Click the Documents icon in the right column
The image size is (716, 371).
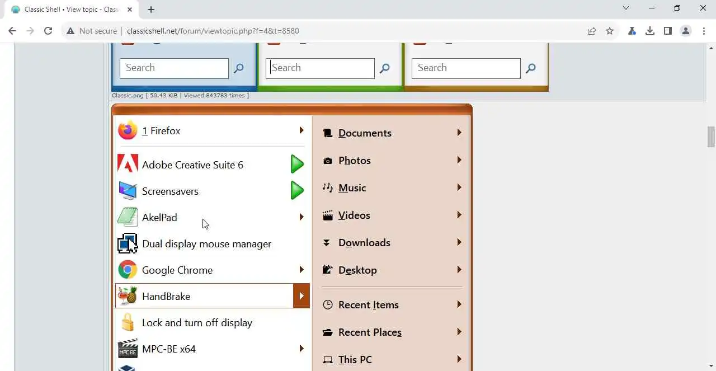(x=328, y=133)
